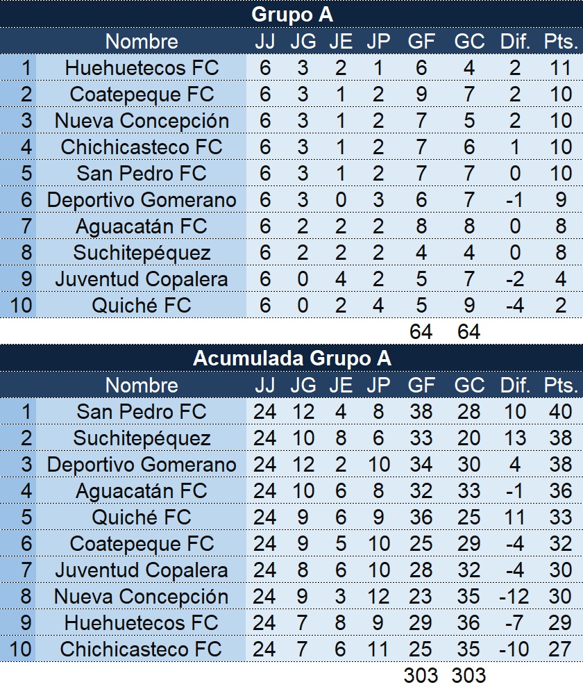Select San Pedro FC in Acumulada table

[142, 412]
